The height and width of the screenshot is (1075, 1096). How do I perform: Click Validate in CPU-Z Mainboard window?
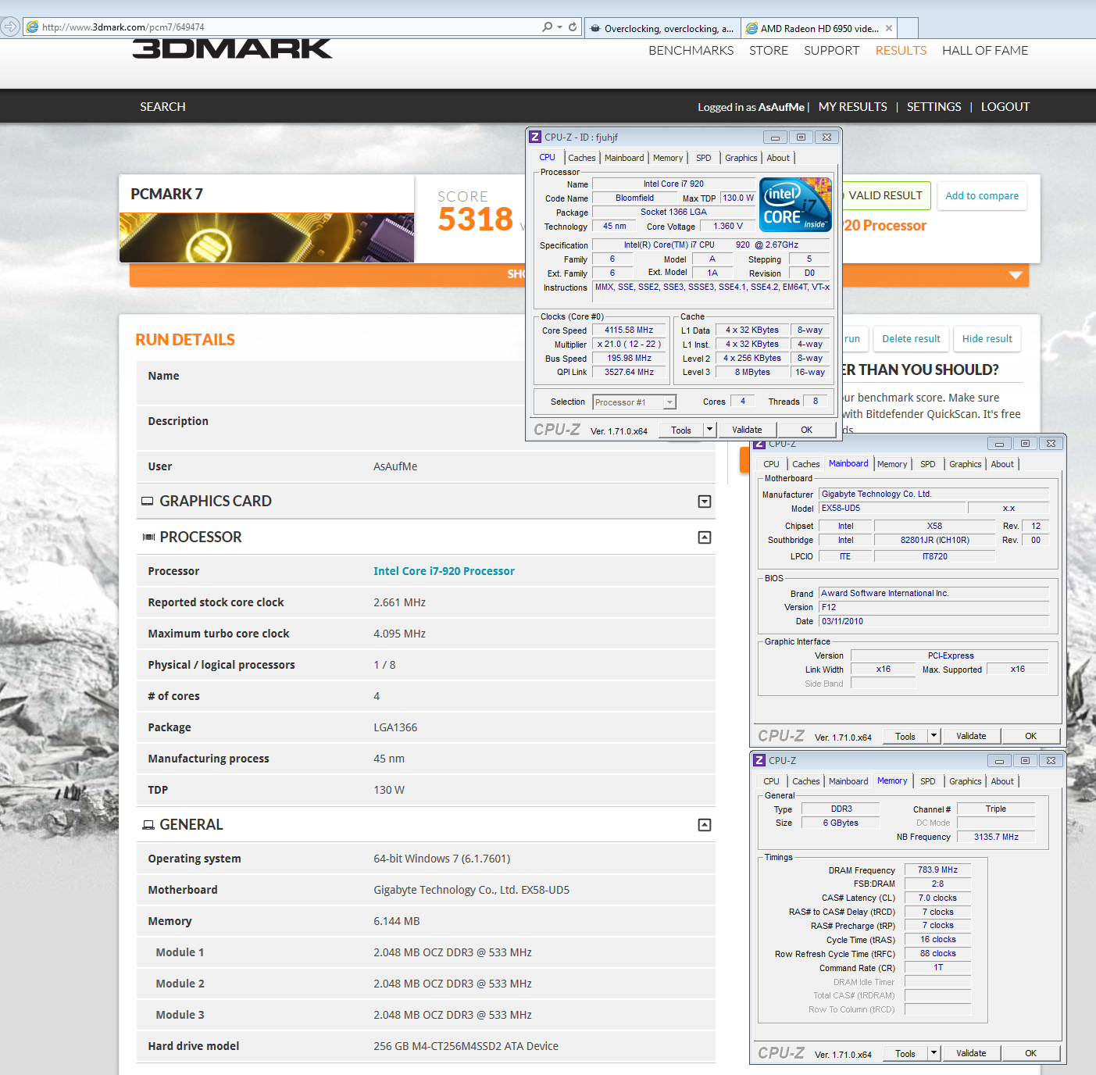click(x=971, y=736)
